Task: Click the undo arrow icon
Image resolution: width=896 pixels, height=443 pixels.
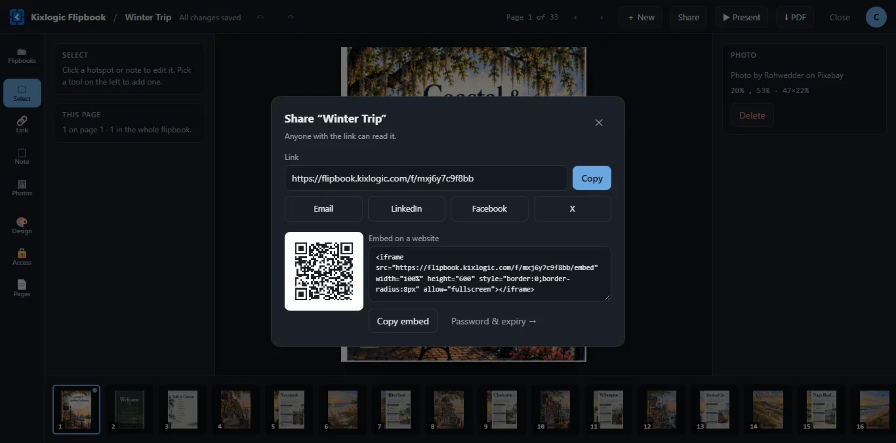Action: coord(260,17)
